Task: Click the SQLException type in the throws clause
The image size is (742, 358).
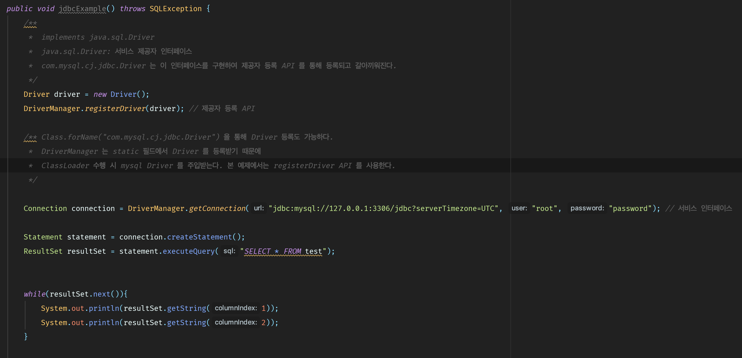Action: click(x=175, y=9)
